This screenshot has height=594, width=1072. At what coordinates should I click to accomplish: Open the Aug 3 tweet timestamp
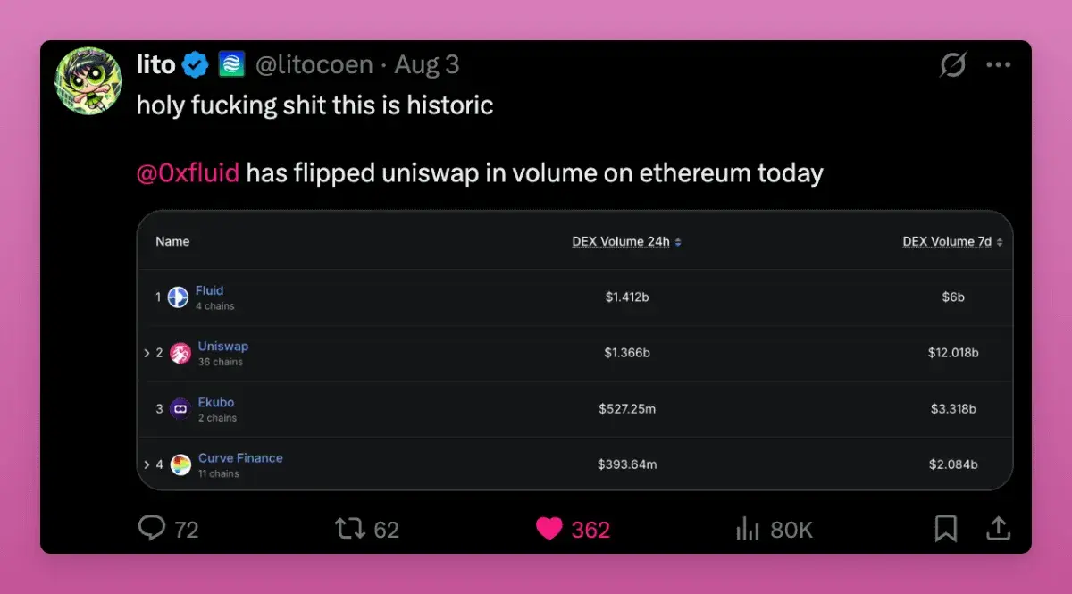pos(427,65)
